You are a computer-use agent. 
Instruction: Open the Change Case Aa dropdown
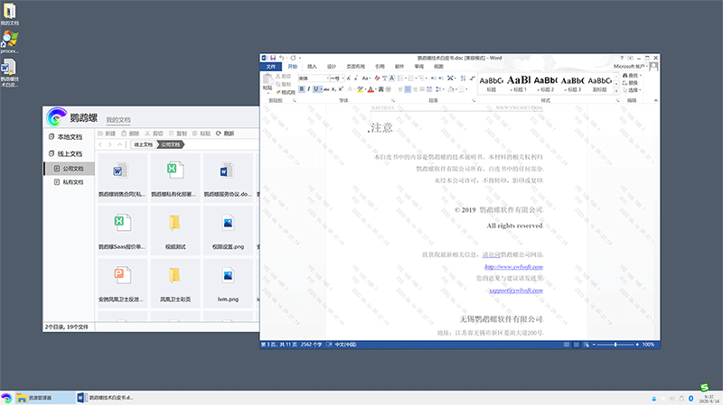pyautogui.click(x=366, y=78)
